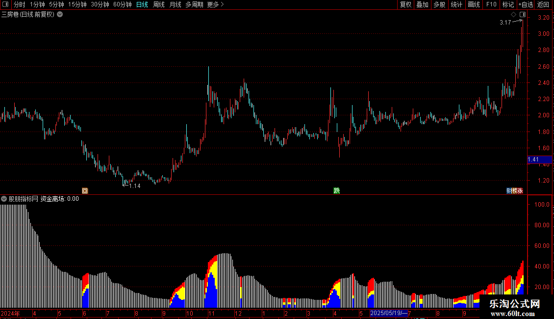The image size is (554, 319).
Task: Open the 统计 statistics tool
Action: coord(456,4)
